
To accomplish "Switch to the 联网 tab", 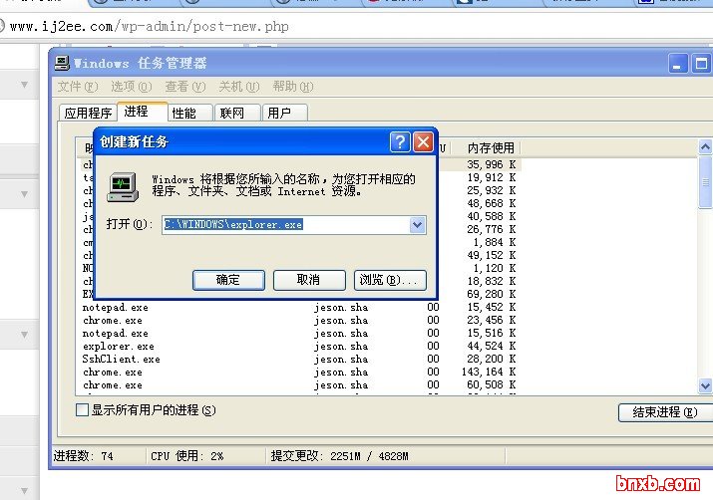I will pyautogui.click(x=238, y=113).
